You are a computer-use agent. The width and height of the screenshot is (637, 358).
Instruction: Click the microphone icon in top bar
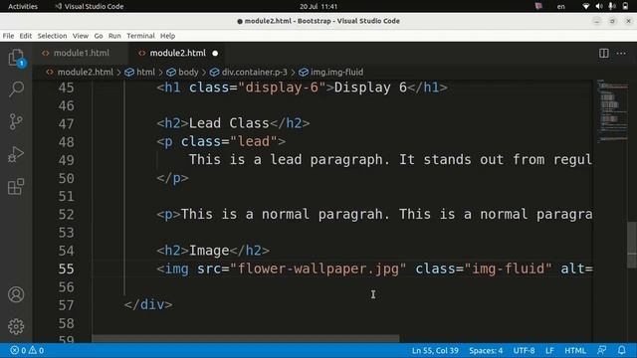(x=612, y=6)
